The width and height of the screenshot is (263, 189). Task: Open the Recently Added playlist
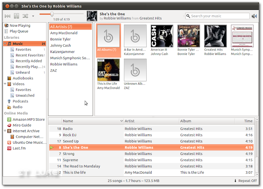(x=29, y=61)
